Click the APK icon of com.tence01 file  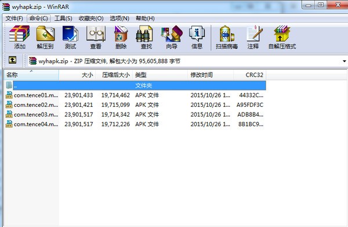tap(9, 95)
